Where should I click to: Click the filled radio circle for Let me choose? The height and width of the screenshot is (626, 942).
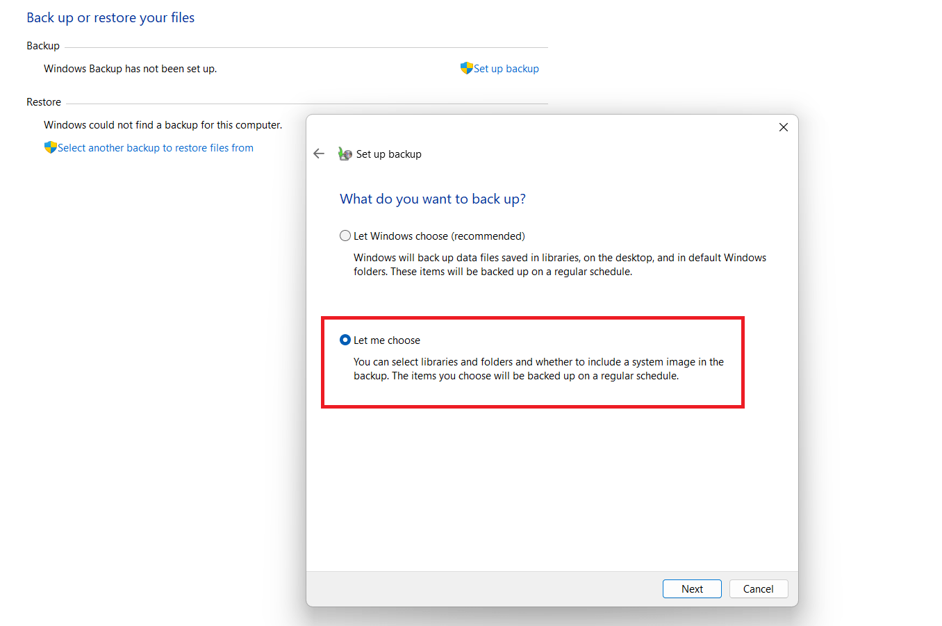tap(345, 340)
